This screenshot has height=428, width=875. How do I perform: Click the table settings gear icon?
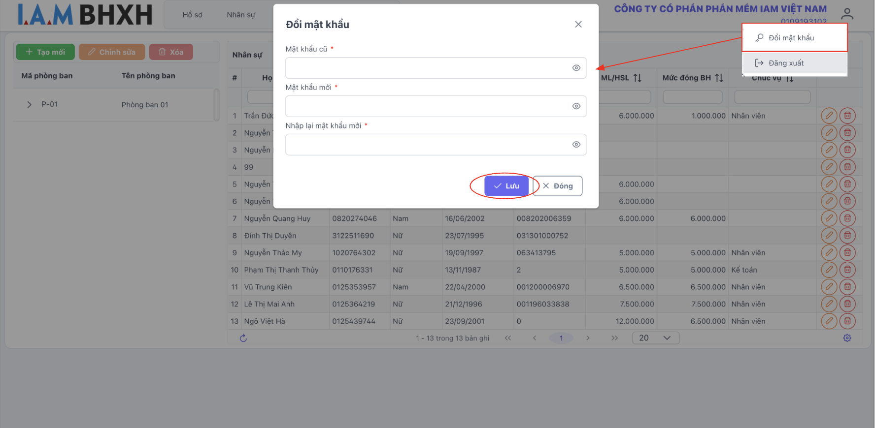pyautogui.click(x=847, y=338)
